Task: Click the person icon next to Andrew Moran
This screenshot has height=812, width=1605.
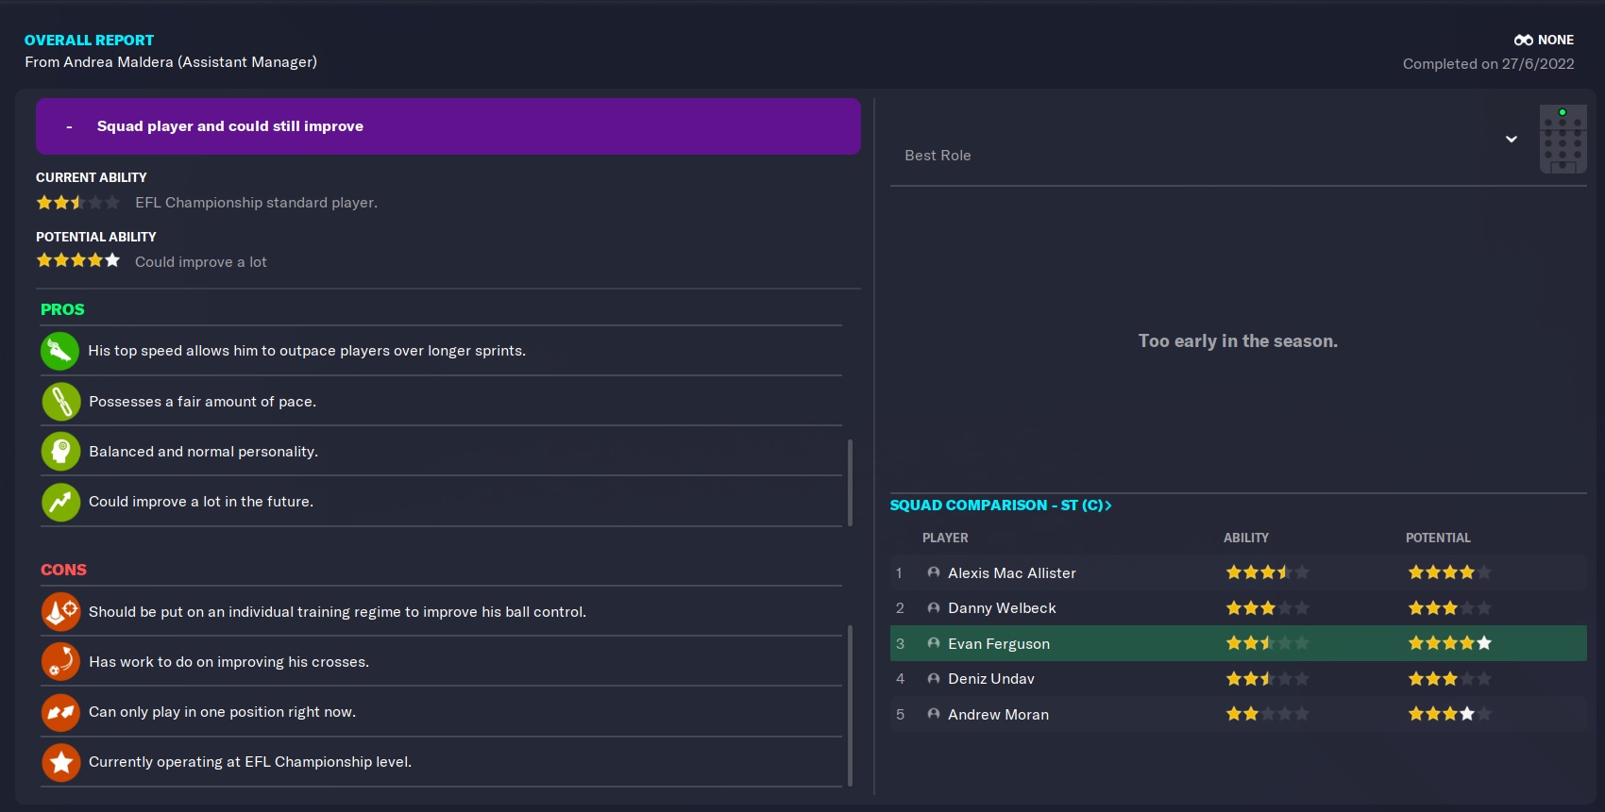Action: coord(934,714)
